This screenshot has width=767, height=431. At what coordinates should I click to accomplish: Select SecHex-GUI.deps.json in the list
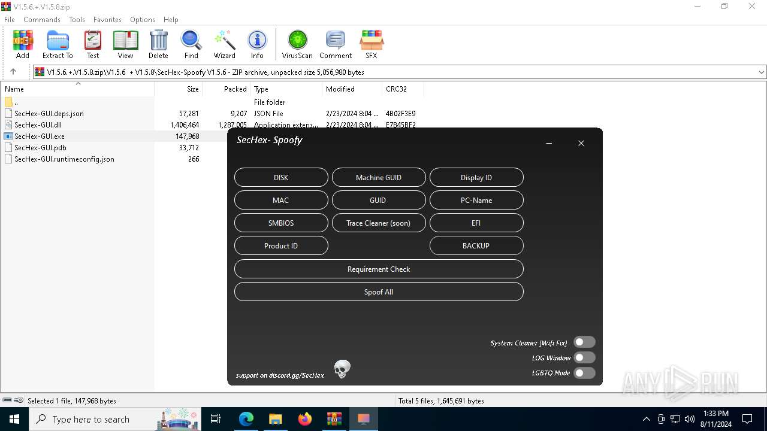click(x=49, y=113)
